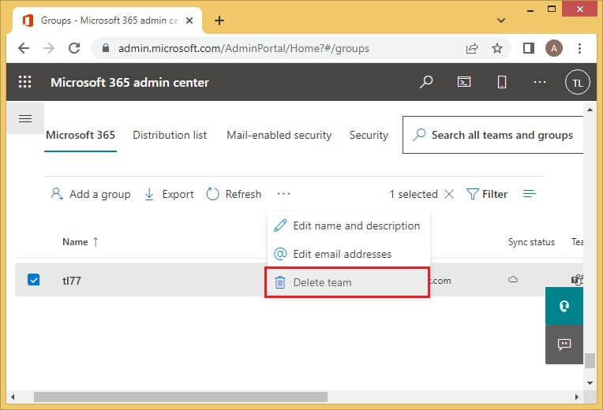Image resolution: width=603 pixels, height=410 pixels.
Task: Click the Microsoft 365 admin center title
Action: point(129,82)
